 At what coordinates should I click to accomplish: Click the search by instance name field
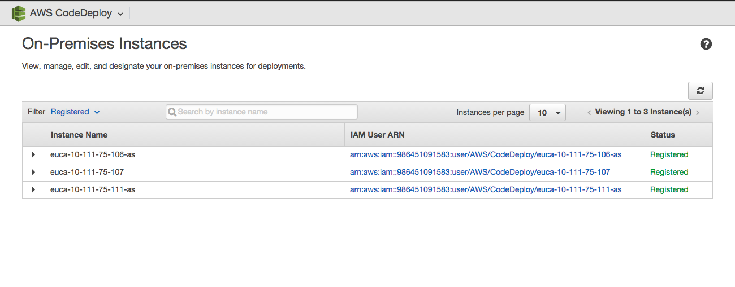point(266,112)
